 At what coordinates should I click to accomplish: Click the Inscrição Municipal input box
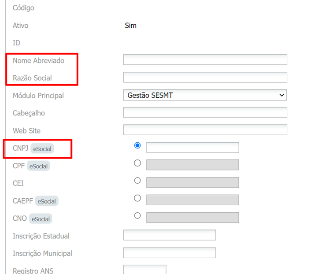click(170, 253)
